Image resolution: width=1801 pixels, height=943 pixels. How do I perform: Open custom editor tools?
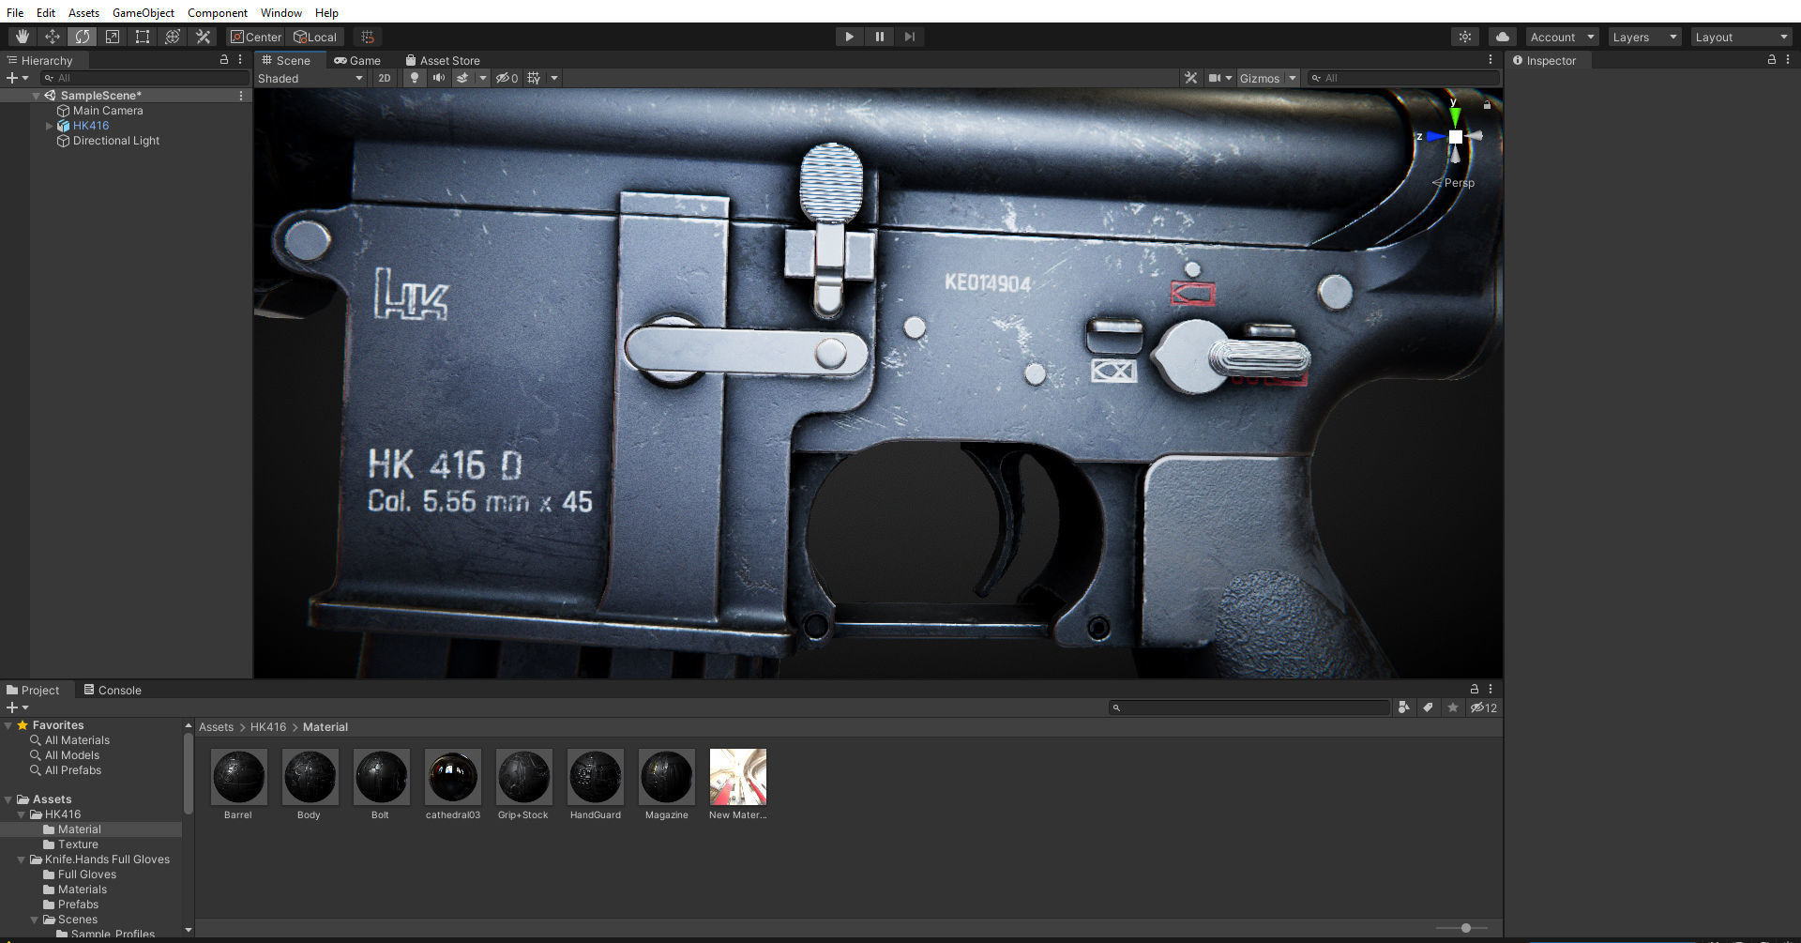click(x=203, y=37)
